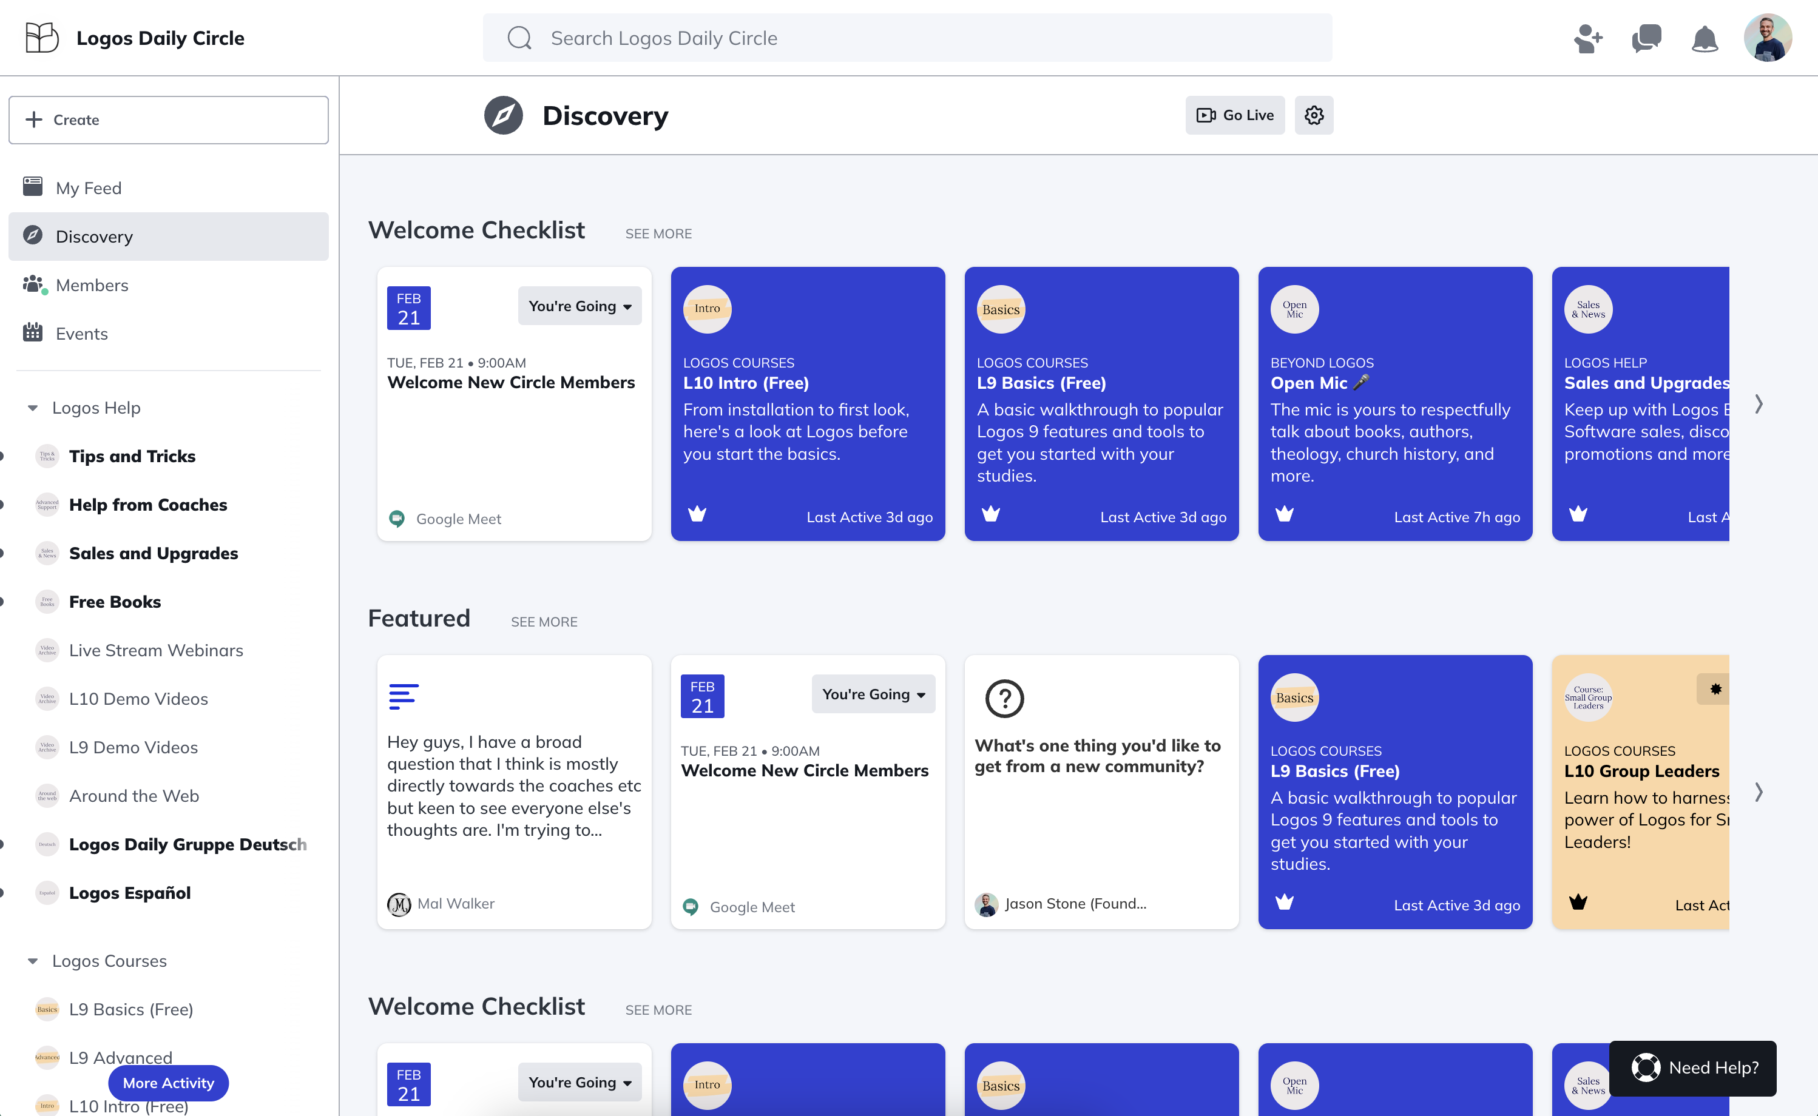Click the star badge on L10 Group Leaders card
Screen dimensions: 1818x1116
click(x=1715, y=688)
